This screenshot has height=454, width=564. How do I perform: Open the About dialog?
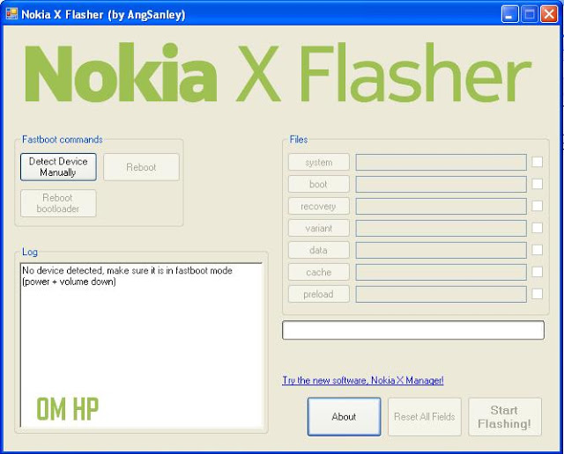pyautogui.click(x=344, y=417)
